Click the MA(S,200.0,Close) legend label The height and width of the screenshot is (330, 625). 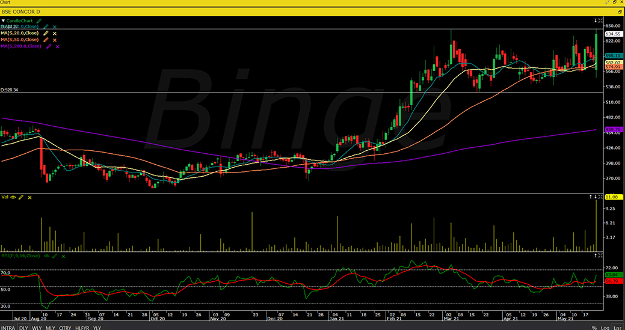pyautogui.click(x=21, y=46)
